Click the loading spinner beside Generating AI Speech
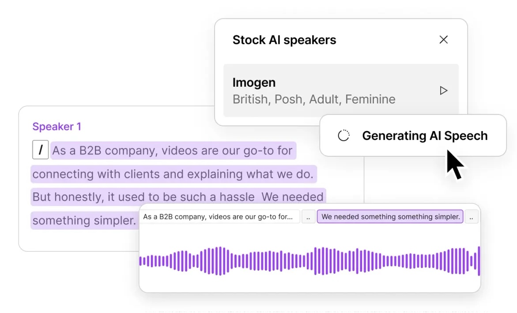The image size is (517, 313). click(x=345, y=135)
